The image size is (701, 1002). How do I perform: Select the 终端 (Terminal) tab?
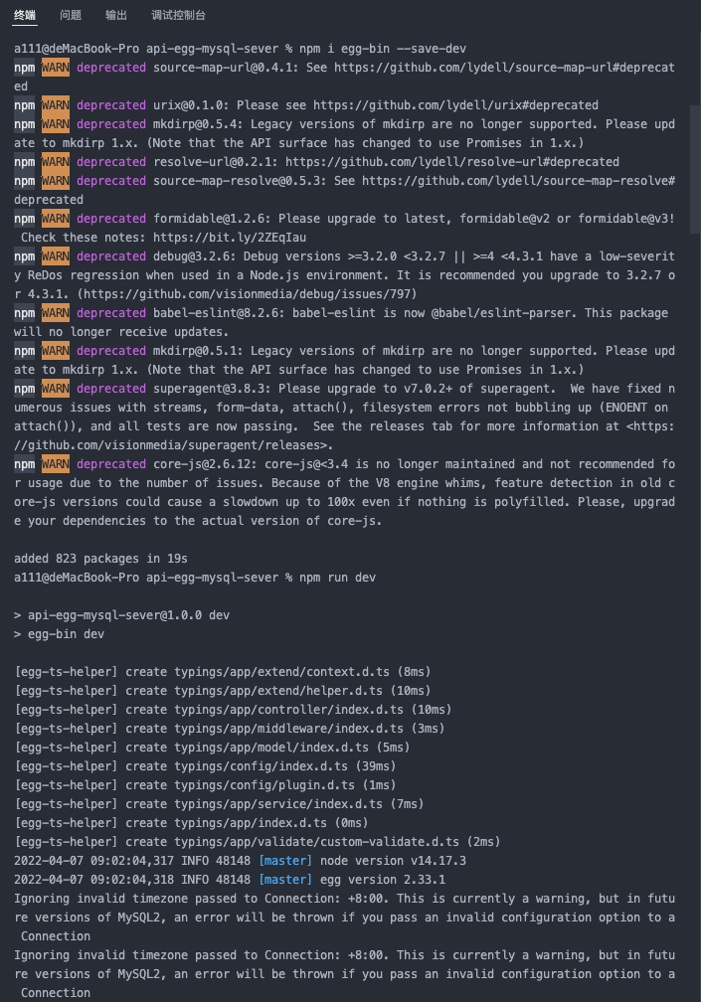[x=24, y=15]
